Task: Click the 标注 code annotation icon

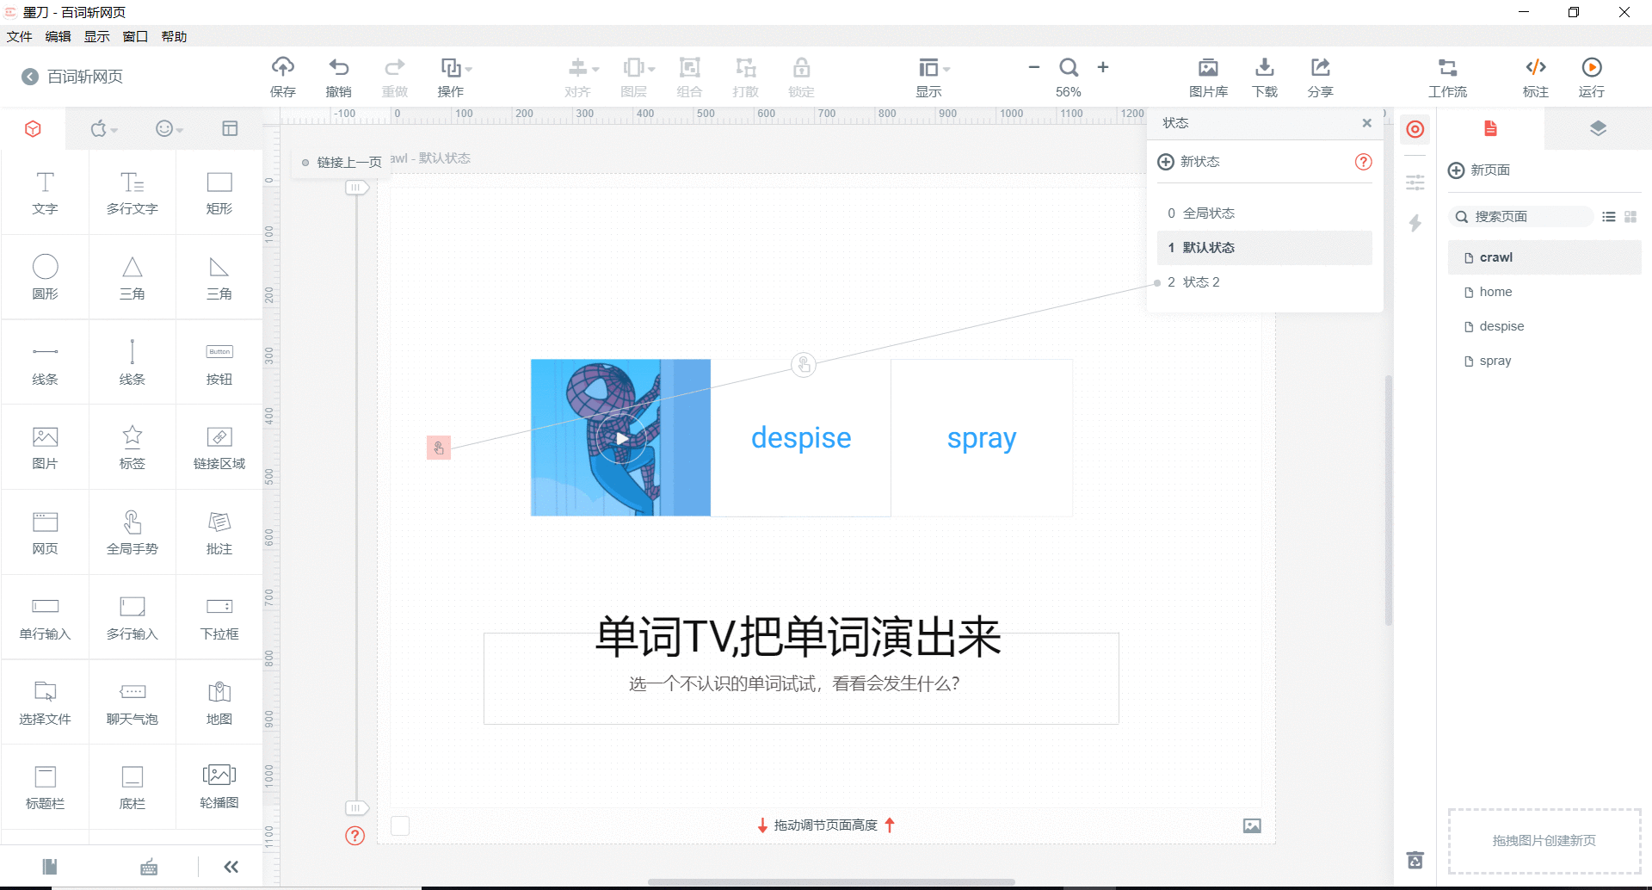Action: tap(1536, 67)
